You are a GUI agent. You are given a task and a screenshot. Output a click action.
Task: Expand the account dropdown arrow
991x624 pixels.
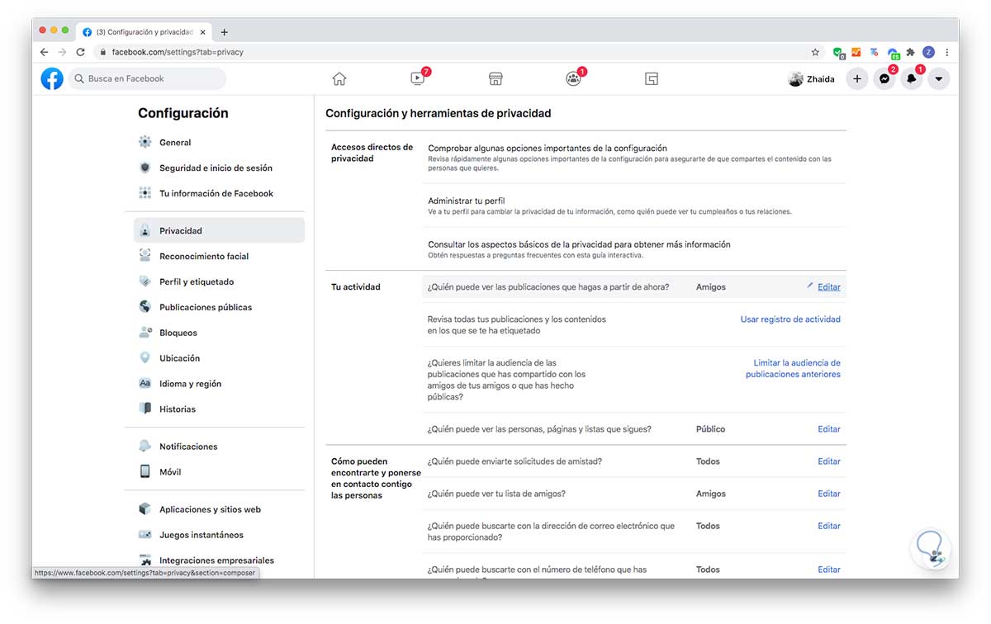click(x=939, y=79)
